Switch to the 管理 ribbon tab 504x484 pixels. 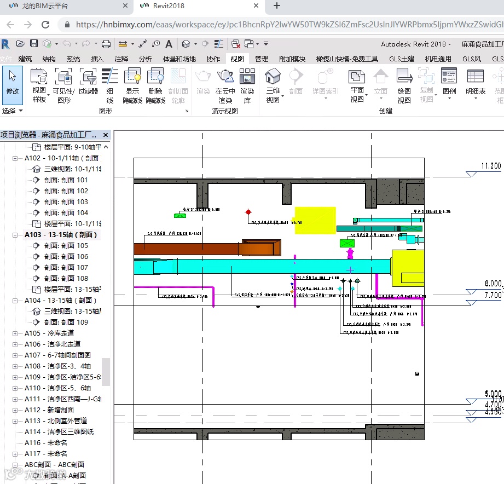[262, 59]
